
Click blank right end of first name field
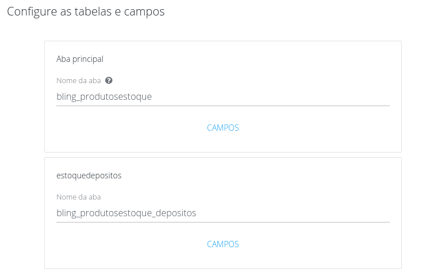coord(368,96)
